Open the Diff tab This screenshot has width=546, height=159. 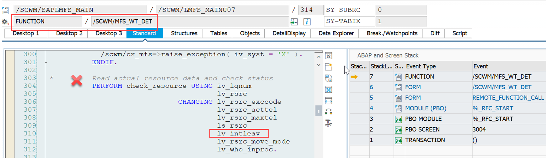(x=435, y=33)
